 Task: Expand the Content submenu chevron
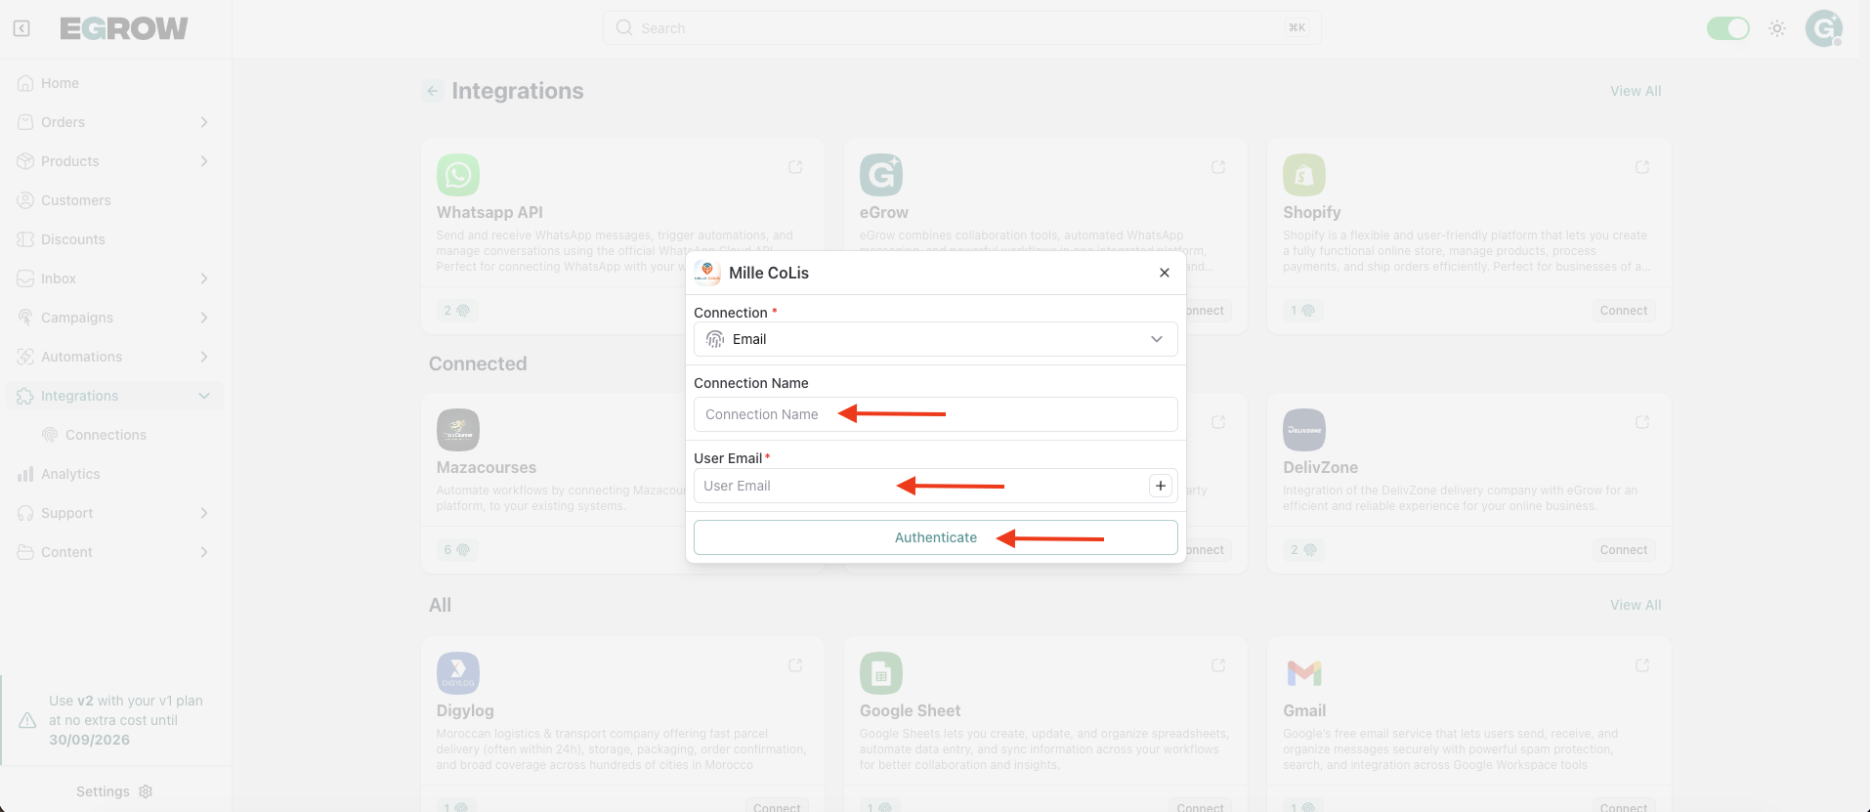click(x=204, y=552)
